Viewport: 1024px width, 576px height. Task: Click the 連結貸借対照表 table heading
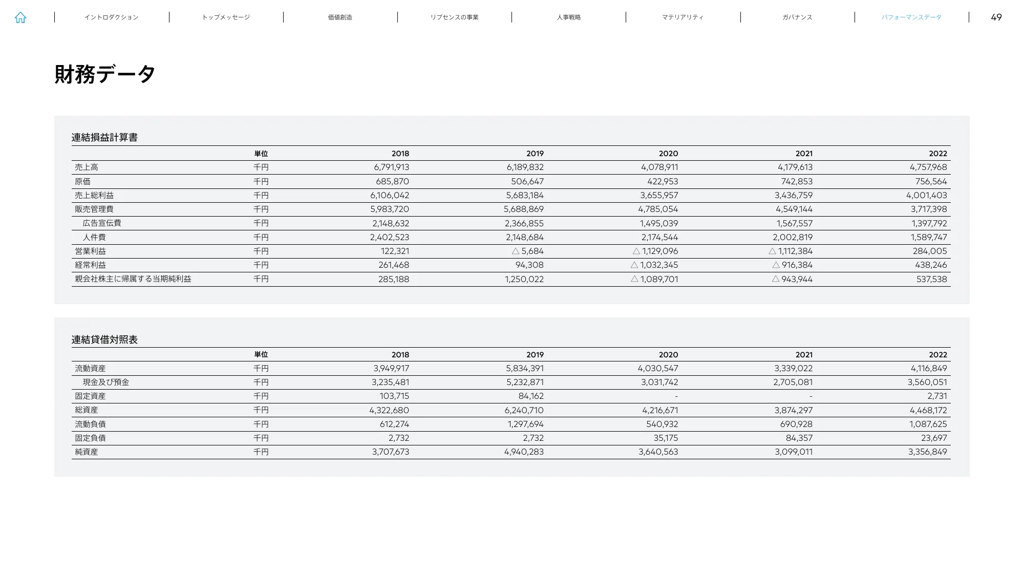pyautogui.click(x=105, y=339)
